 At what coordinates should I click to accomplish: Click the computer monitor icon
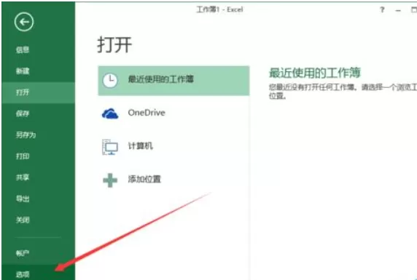(110, 147)
